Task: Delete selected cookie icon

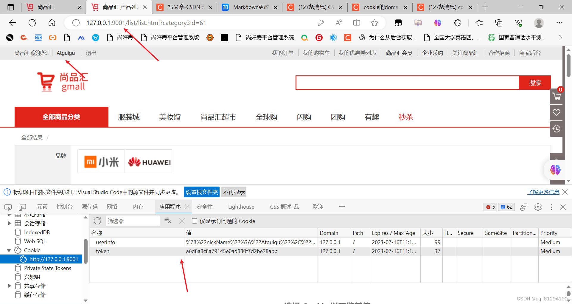Action: pyautogui.click(x=182, y=221)
